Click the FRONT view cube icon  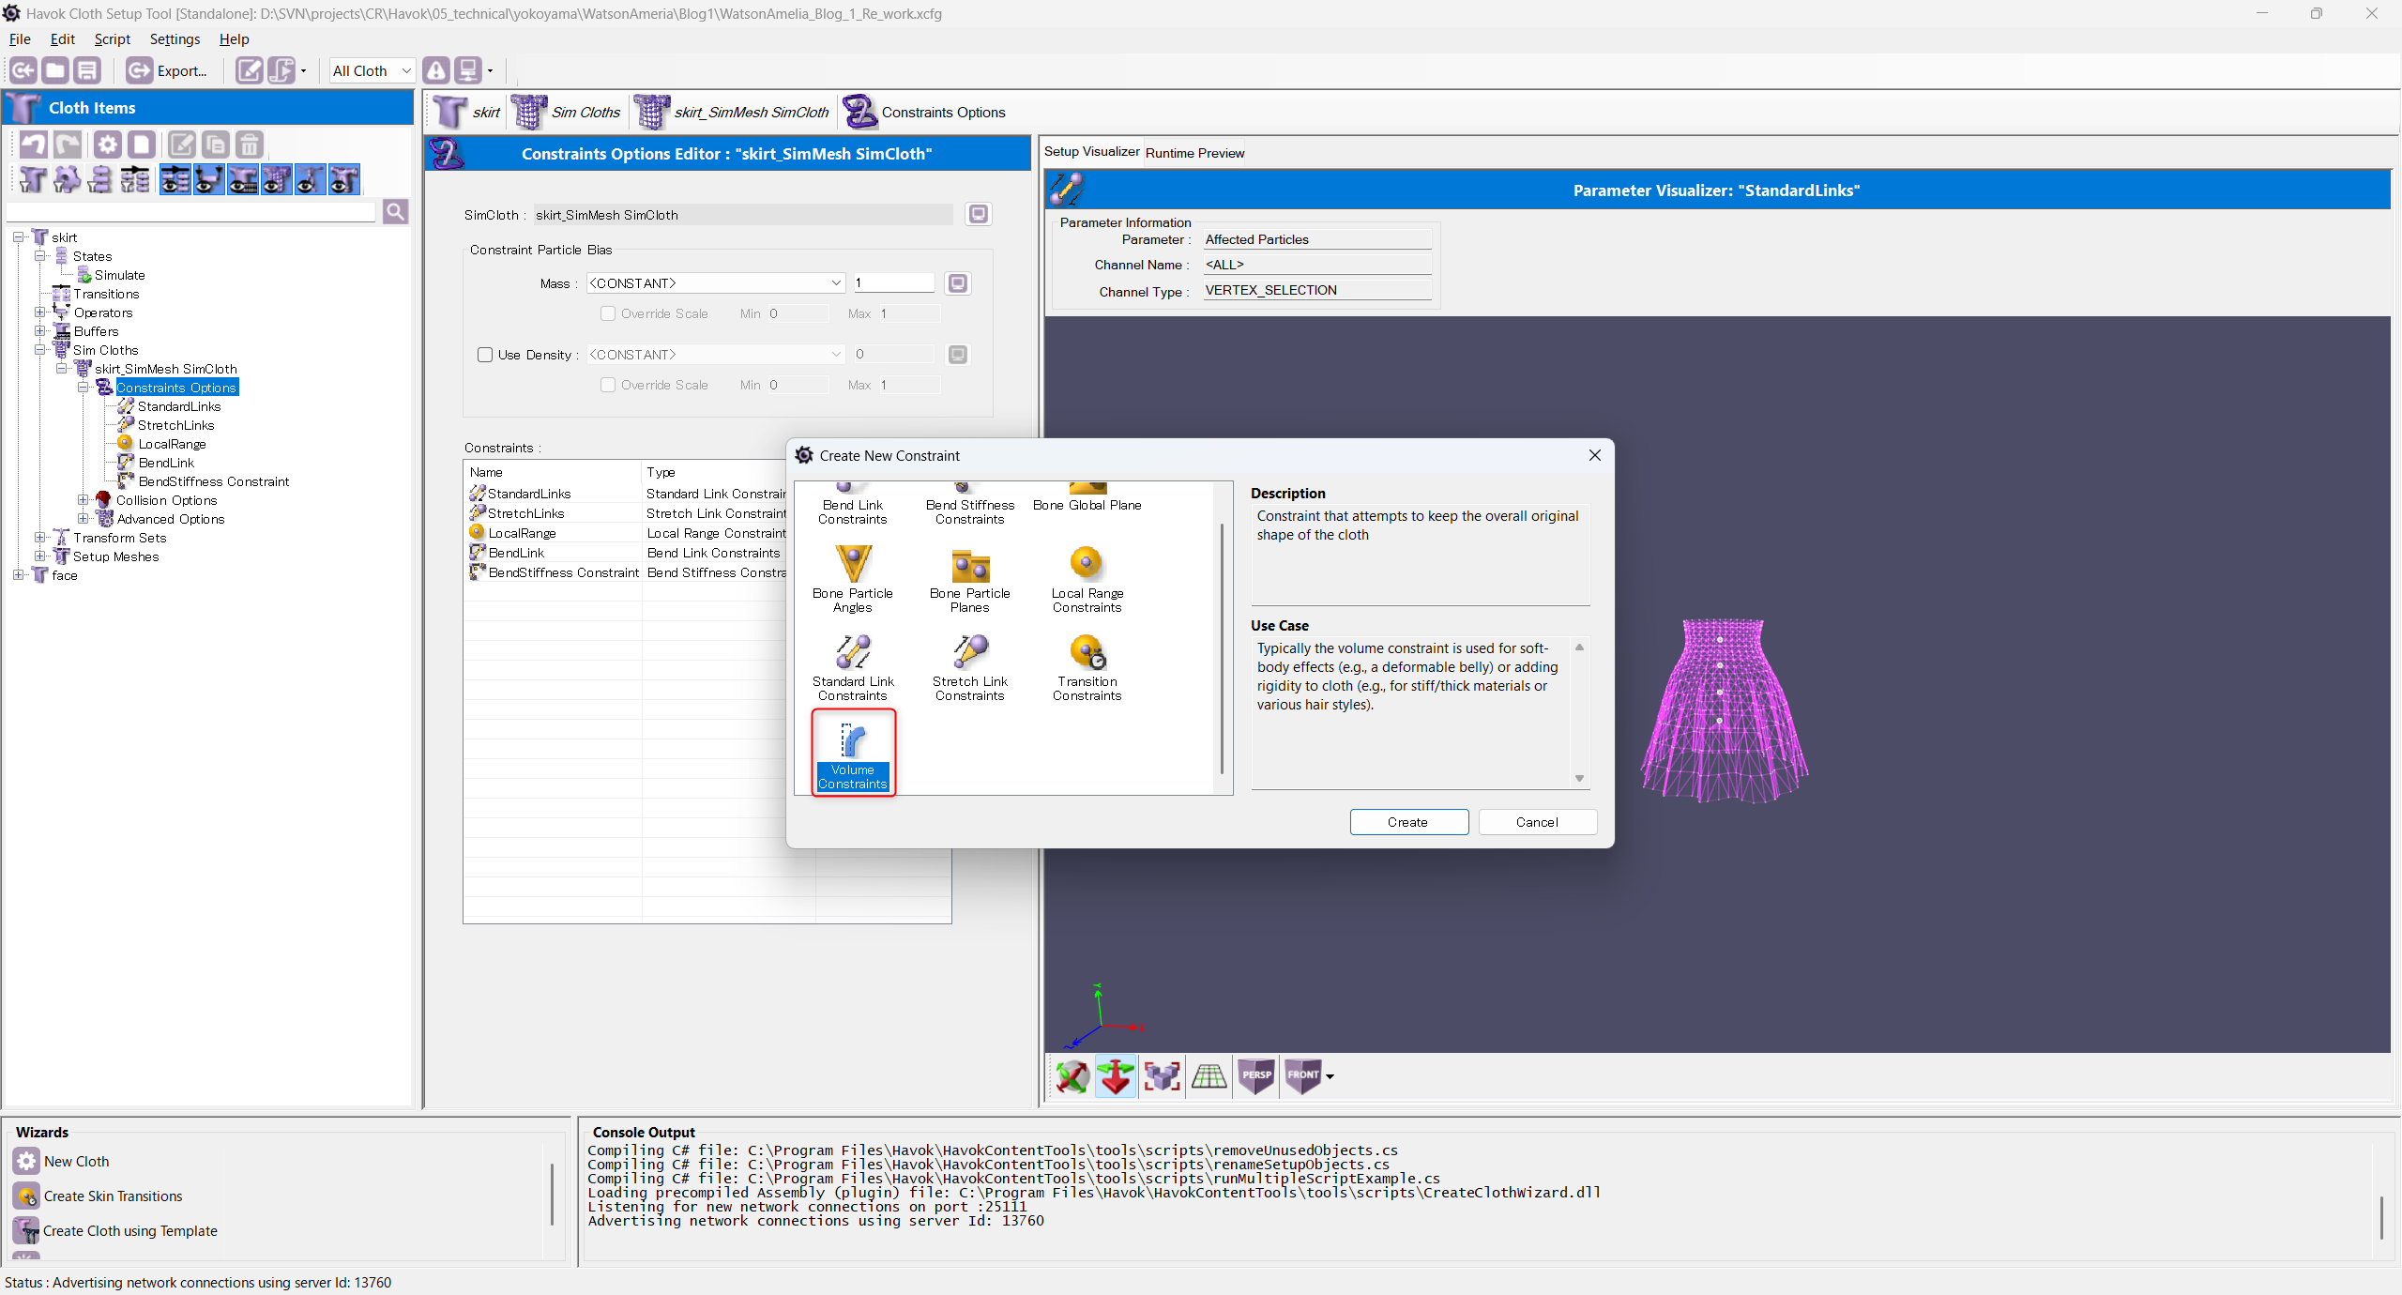(1302, 1076)
